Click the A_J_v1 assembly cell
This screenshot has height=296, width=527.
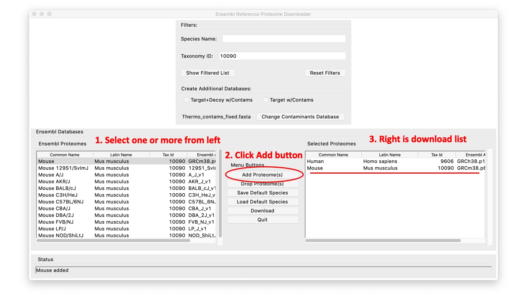pyautogui.click(x=197, y=175)
